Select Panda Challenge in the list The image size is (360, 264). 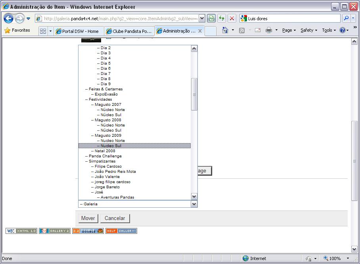click(x=134, y=156)
